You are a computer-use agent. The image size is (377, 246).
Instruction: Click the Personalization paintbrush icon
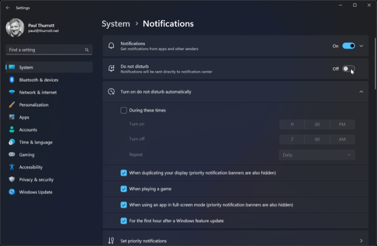[12, 105]
